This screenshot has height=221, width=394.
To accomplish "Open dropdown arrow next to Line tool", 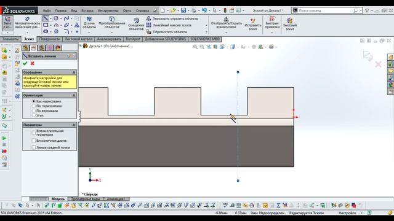I will pos(50,18).
